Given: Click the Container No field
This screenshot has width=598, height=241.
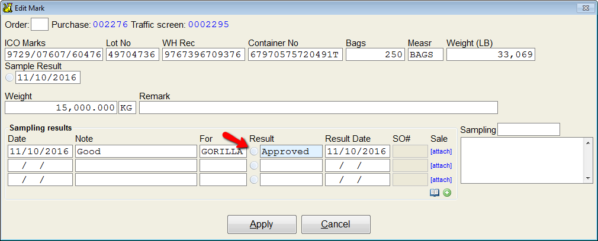Looking at the screenshot, I should (x=295, y=54).
